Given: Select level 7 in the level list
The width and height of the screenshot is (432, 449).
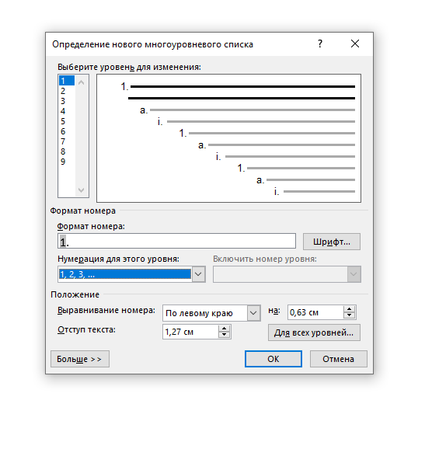Looking at the screenshot, I should coord(67,141).
